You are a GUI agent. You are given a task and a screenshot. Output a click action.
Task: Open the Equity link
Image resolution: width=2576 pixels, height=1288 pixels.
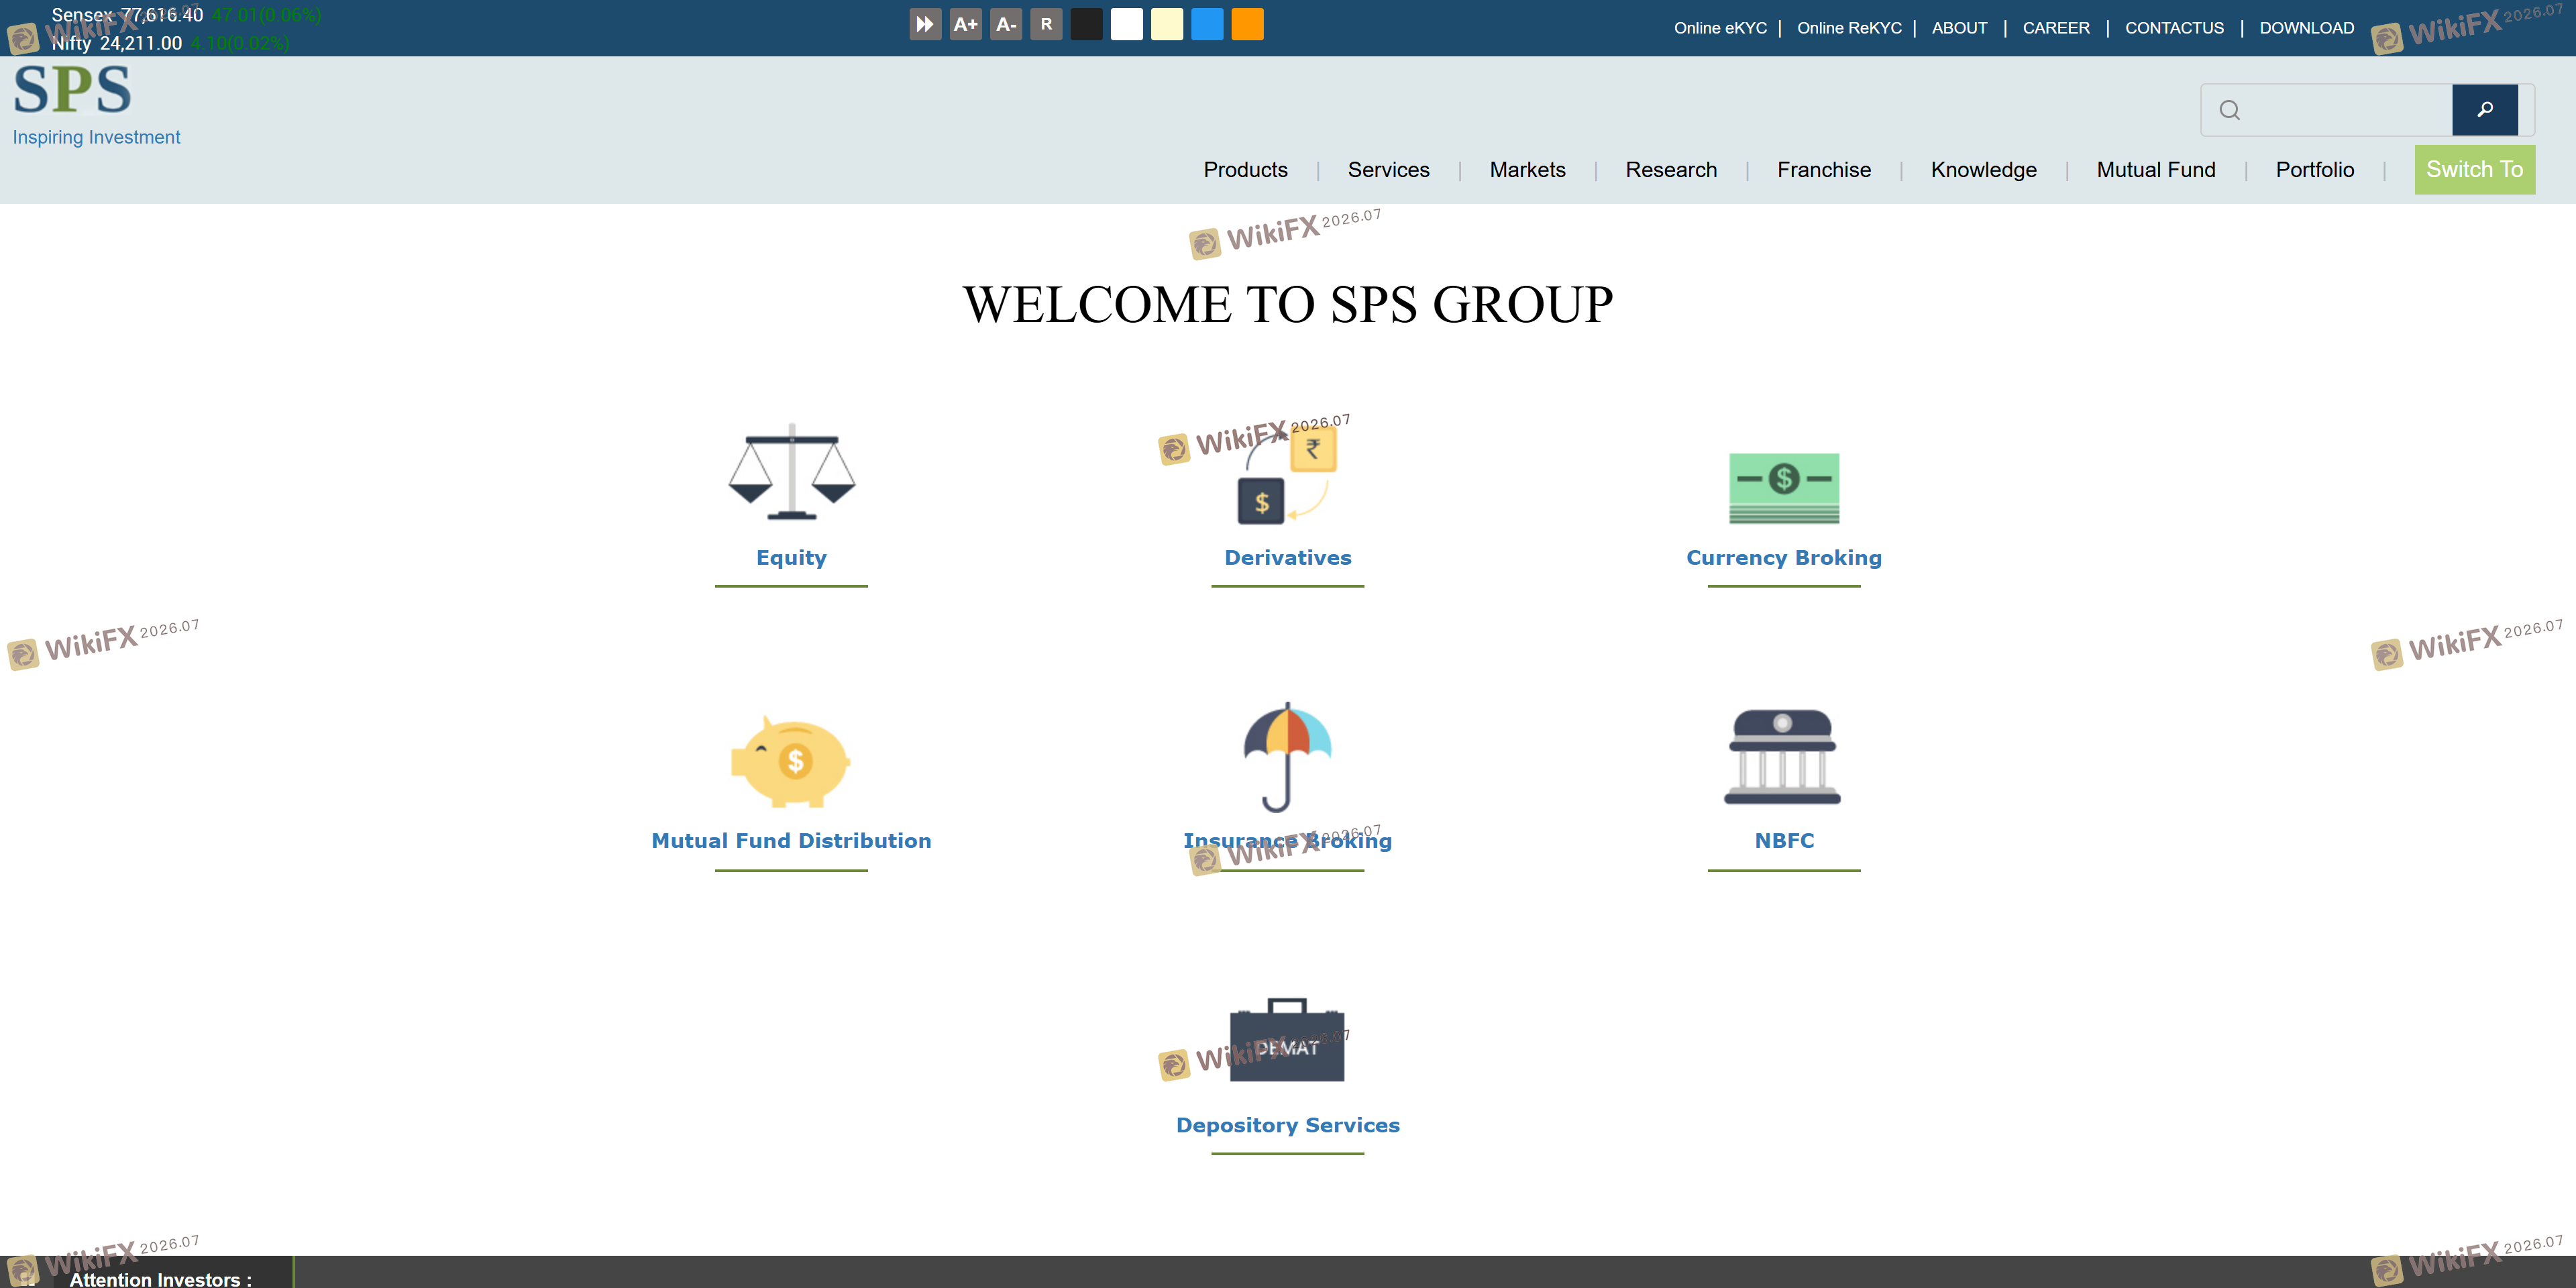pyautogui.click(x=791, y=558)
